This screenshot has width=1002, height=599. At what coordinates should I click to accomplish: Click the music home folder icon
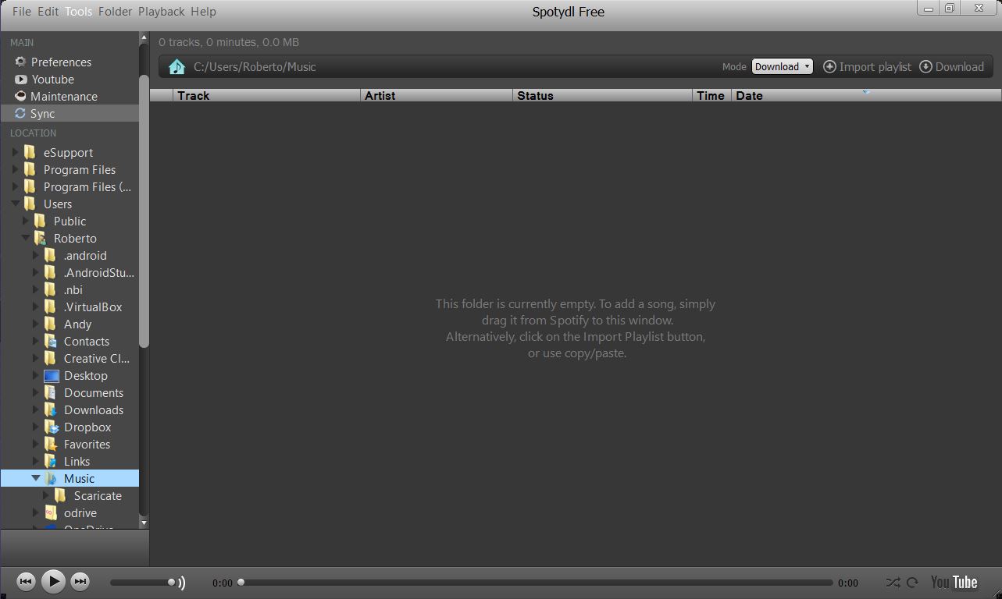point(177,66)
